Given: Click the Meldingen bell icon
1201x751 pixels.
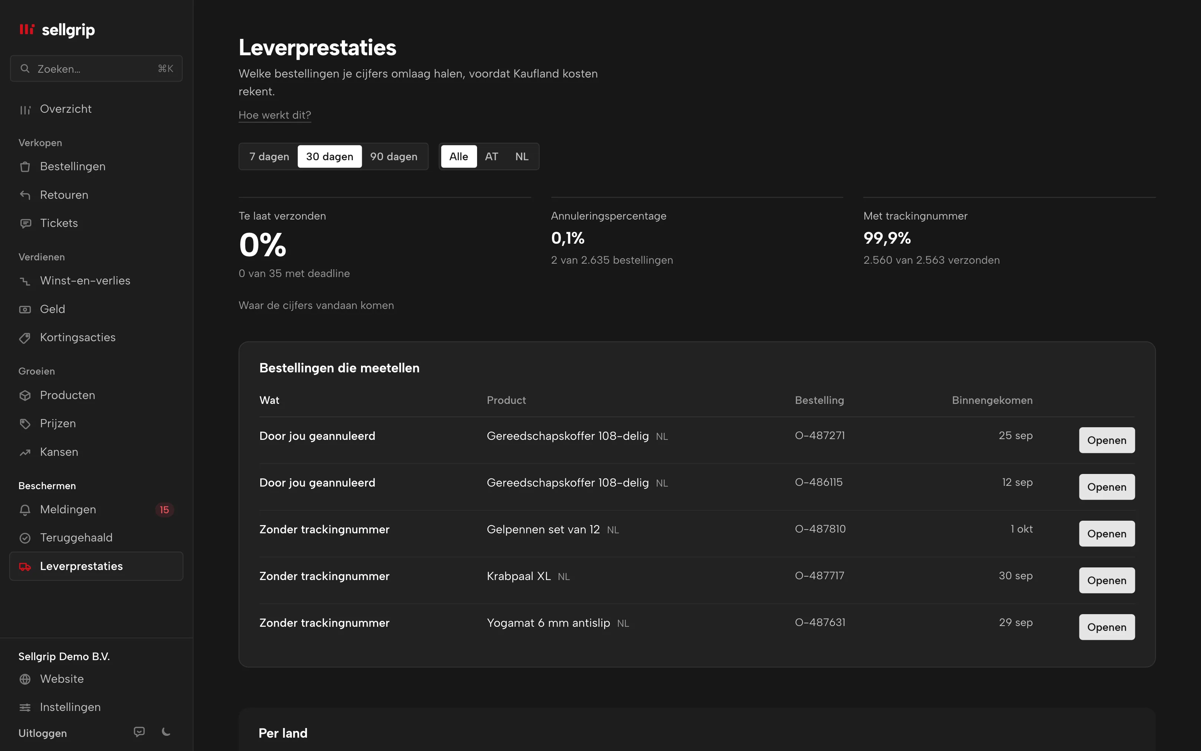Looking at the screenshot, I should [x=25, y=510].
